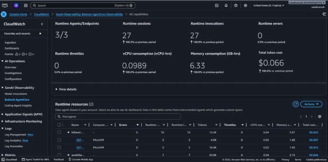
Task: Click the screen icon at breadcrumb right
Action: coord(324,14)
